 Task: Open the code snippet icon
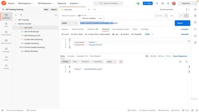[195, 29]
